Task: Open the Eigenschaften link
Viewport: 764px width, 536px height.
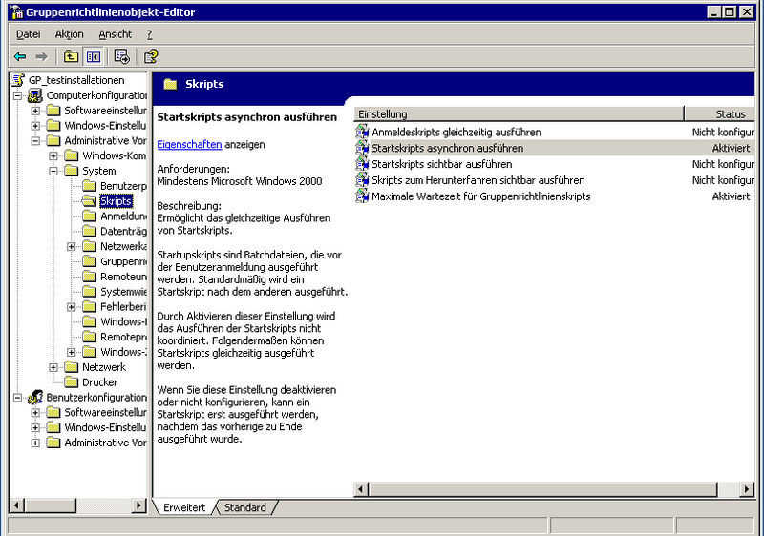Action: (x=189, y=144)
